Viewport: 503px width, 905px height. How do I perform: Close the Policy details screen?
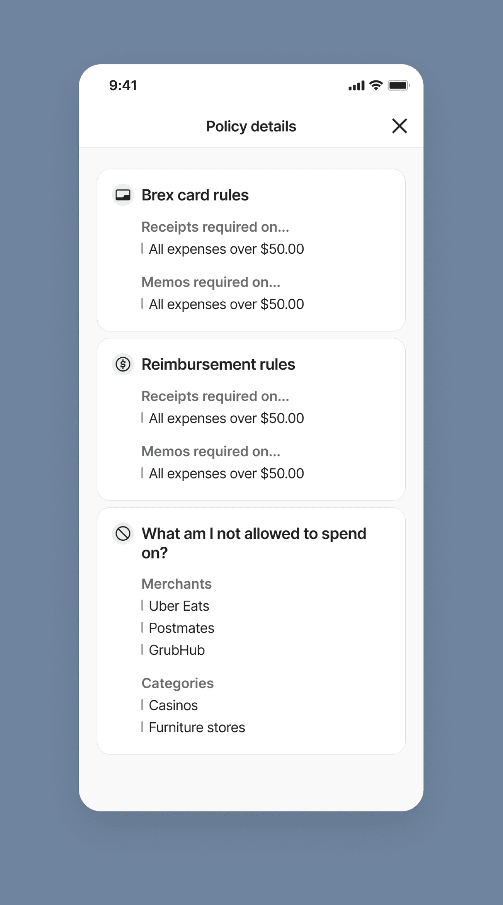[399, 126]
